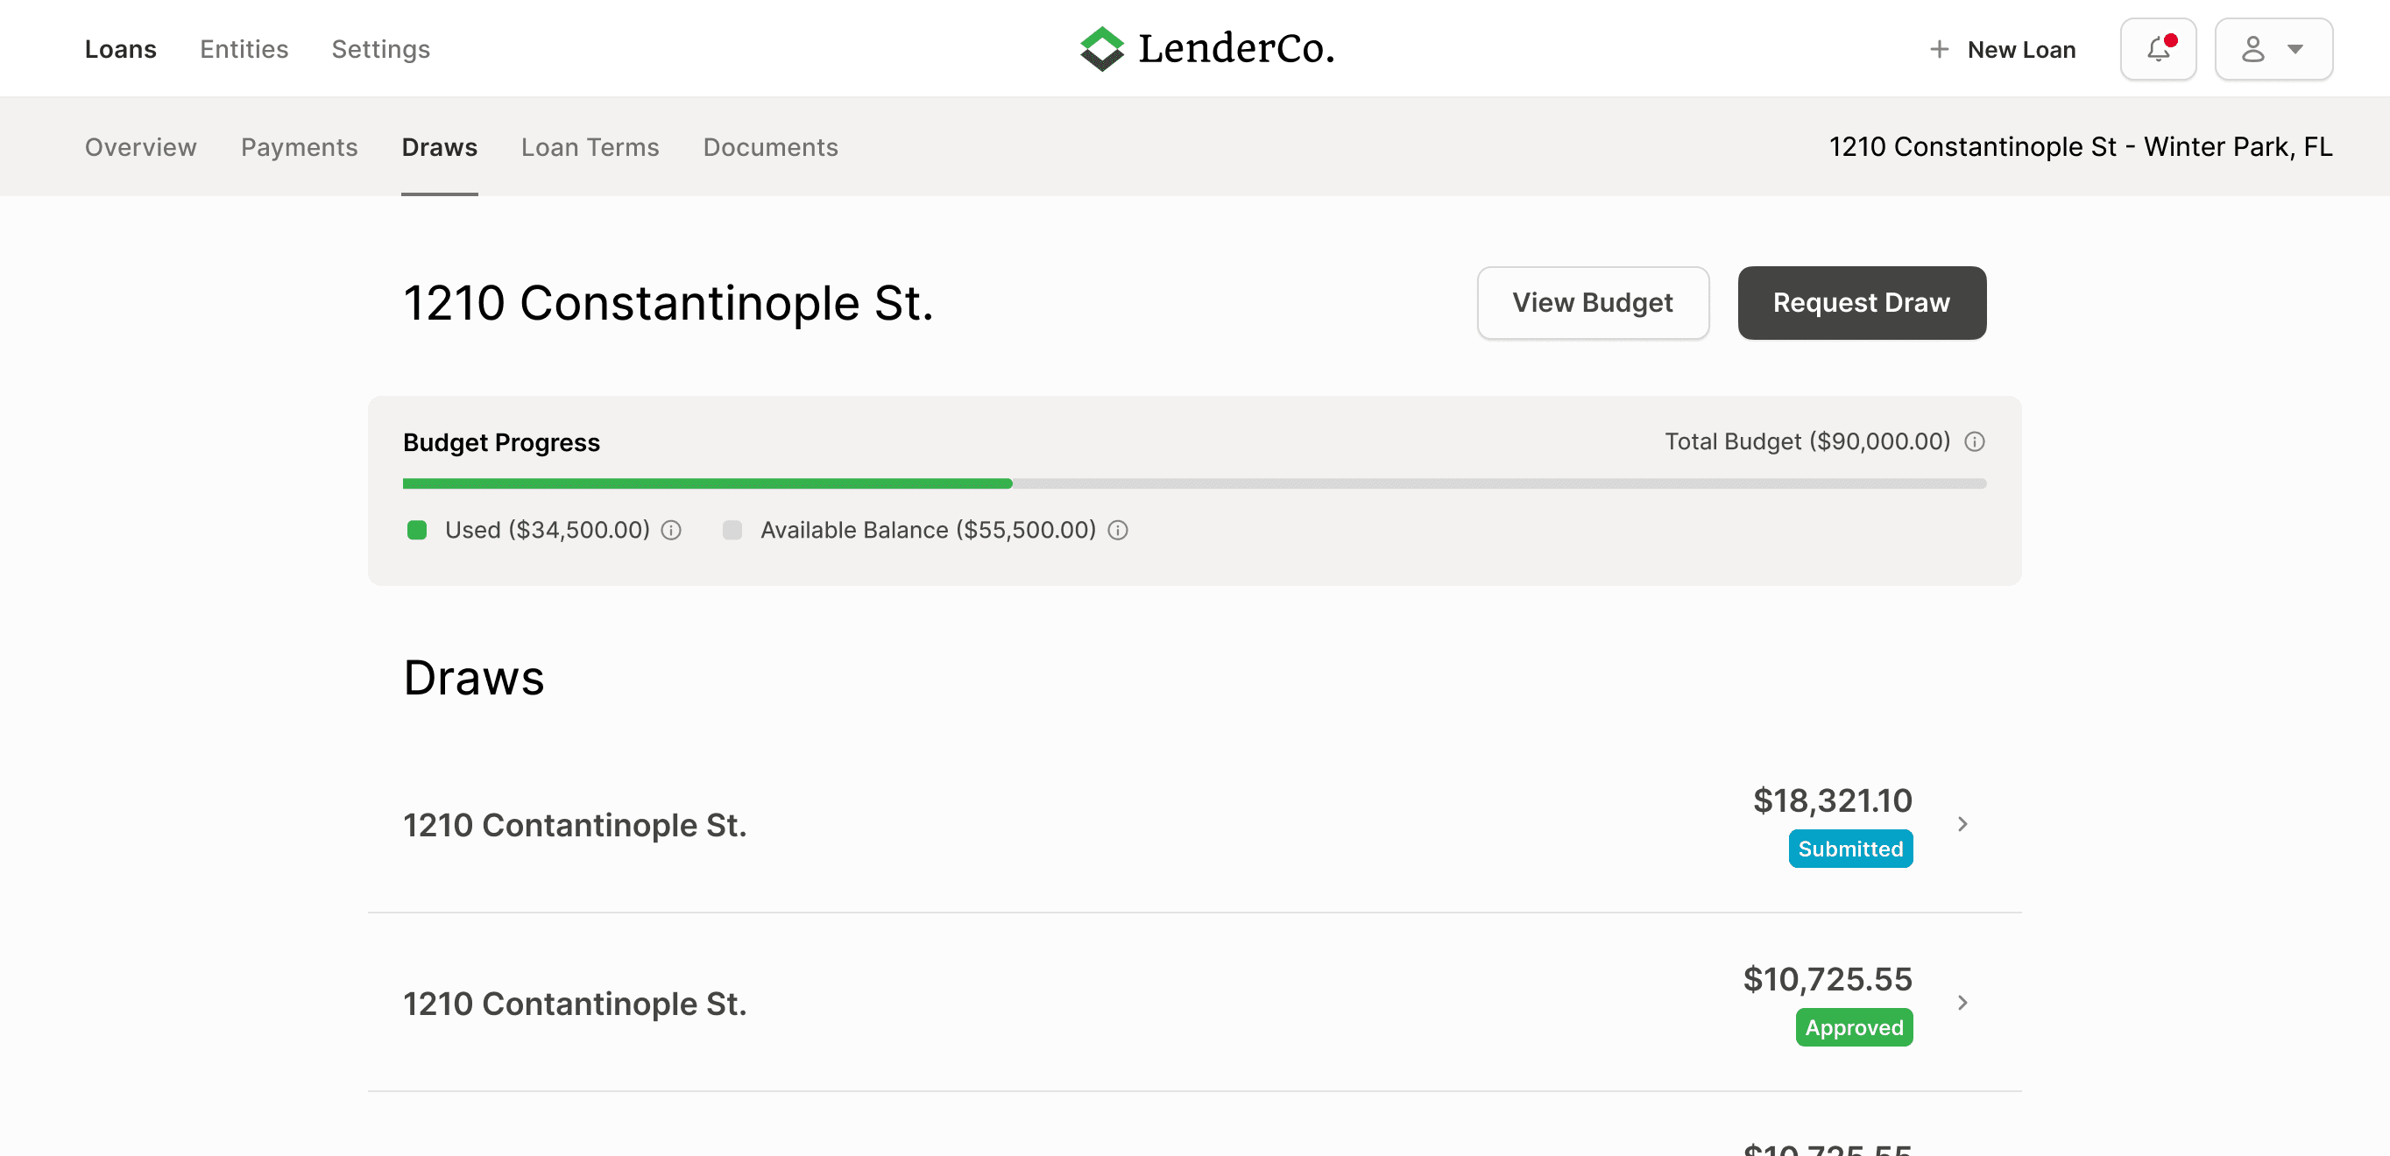Open the Documents tab

tap(770, 147)
